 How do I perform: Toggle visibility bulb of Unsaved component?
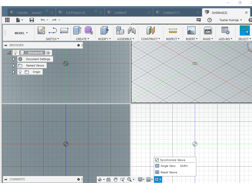click(15, 53)
